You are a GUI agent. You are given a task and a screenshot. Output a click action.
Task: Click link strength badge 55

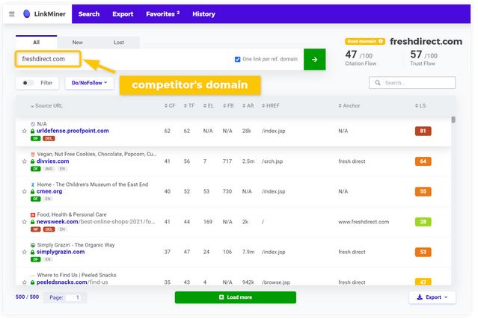423,191
